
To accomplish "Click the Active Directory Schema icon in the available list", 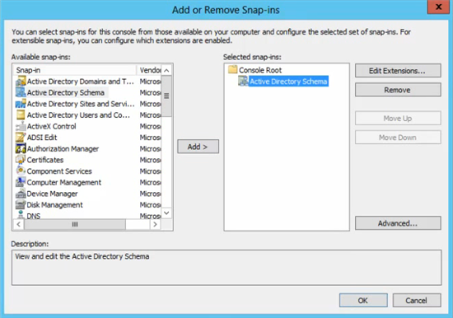I will pyautogui.click(x=21, y=92).
